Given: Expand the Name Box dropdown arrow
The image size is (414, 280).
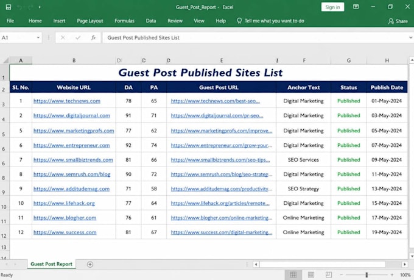Looking at the screenshot, I should [38, 38].
